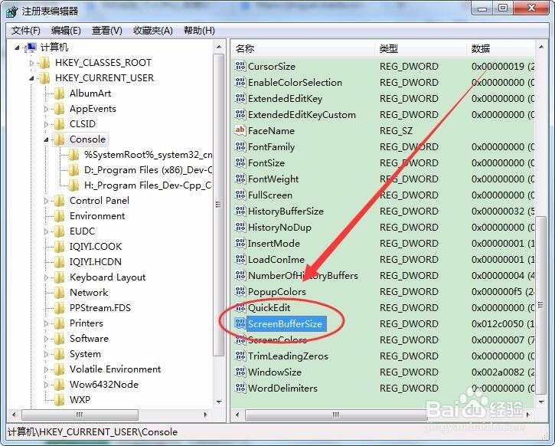This screenshot has width=555, height=446.
Task: Click the WindowSize value icon
Action: [x=240, y=372]
